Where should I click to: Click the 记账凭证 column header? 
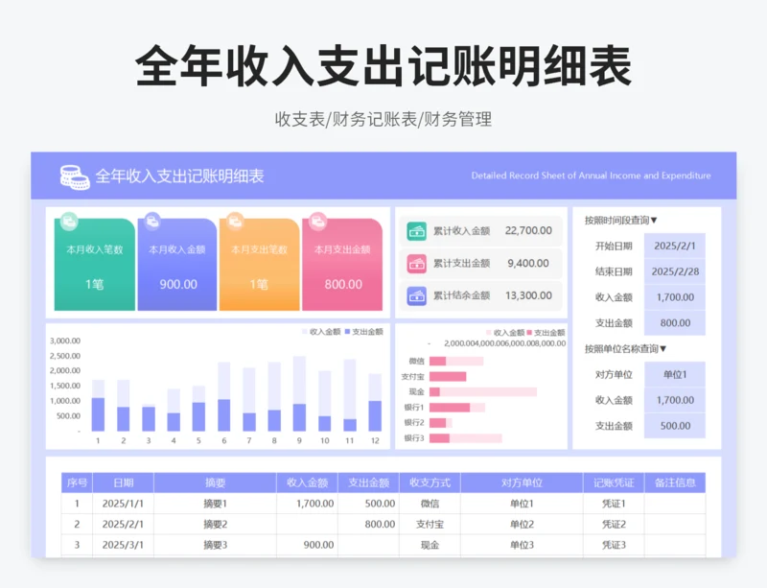[x=614, y=482]
